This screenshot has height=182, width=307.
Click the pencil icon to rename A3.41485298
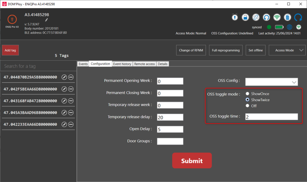[x=46, y=20]
